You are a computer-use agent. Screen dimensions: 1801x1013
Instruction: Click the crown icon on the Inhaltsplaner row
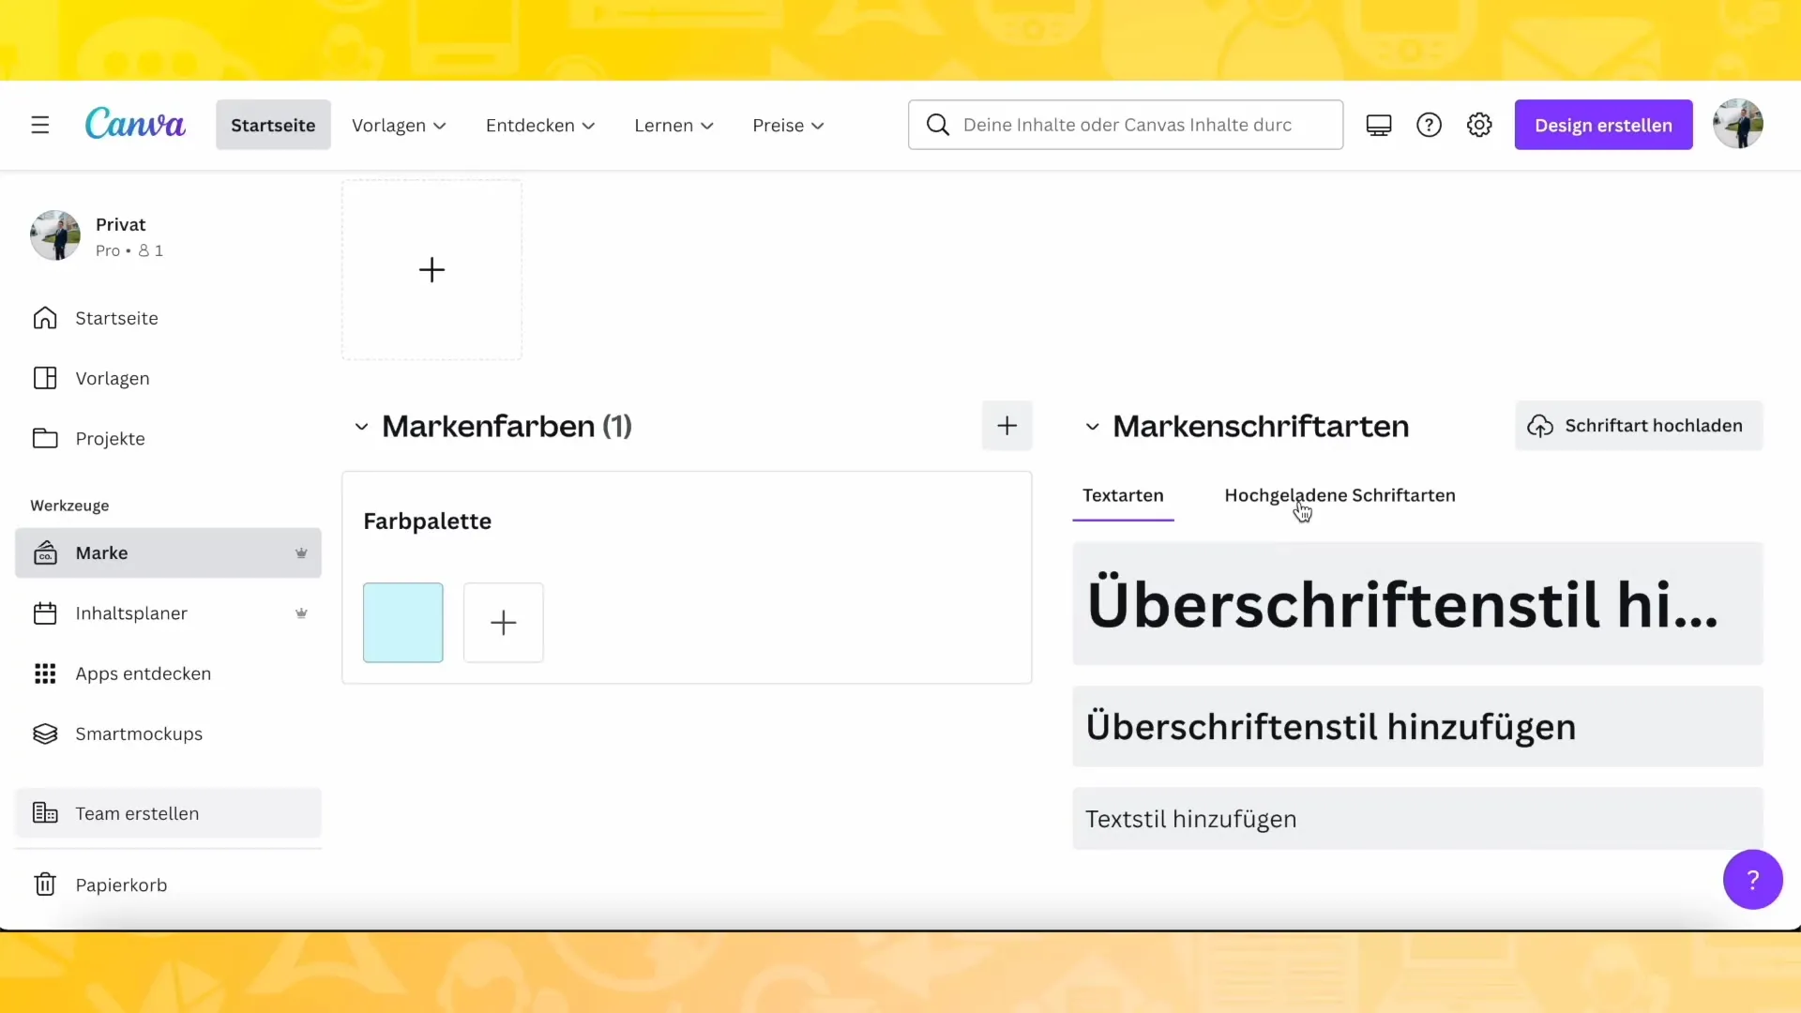301,613
